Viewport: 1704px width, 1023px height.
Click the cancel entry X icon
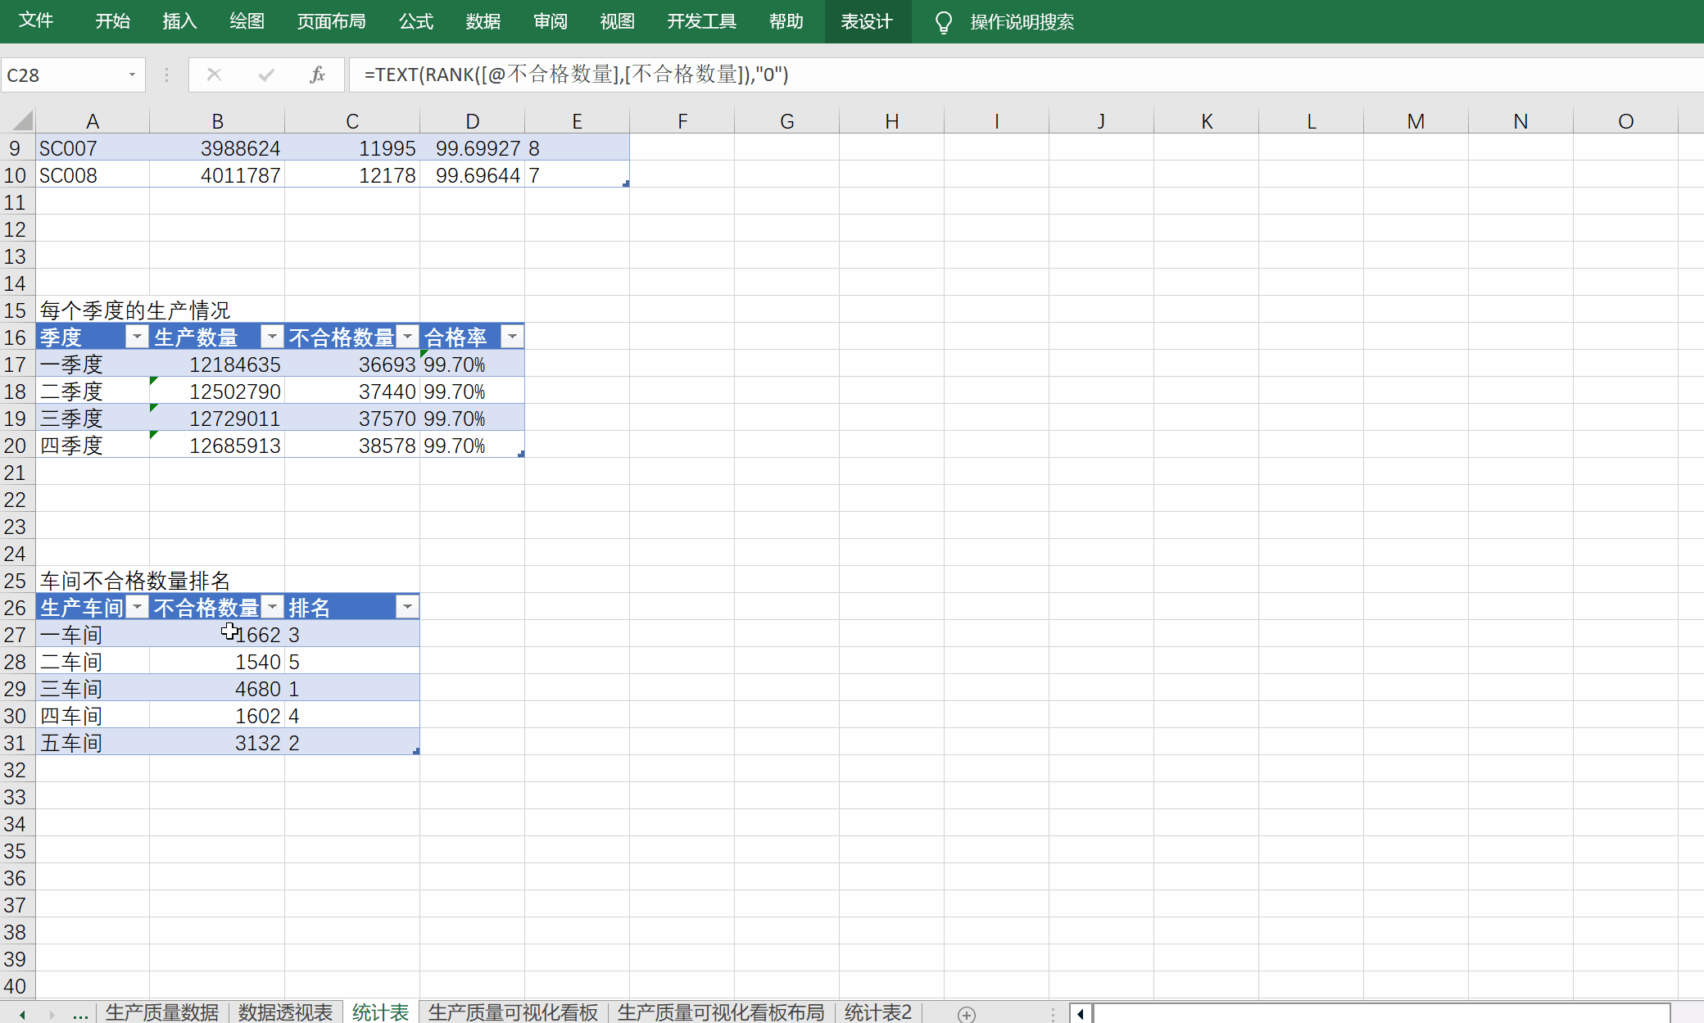click(214, 75)
